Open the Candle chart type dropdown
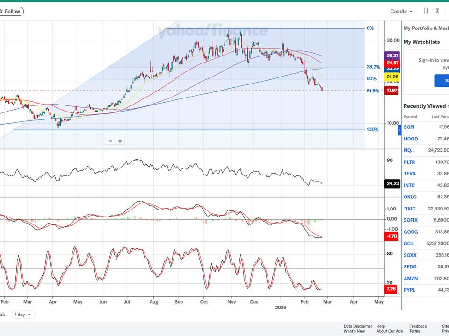The height and width of the screenshot is (336, 449). [x=401, y=11]
